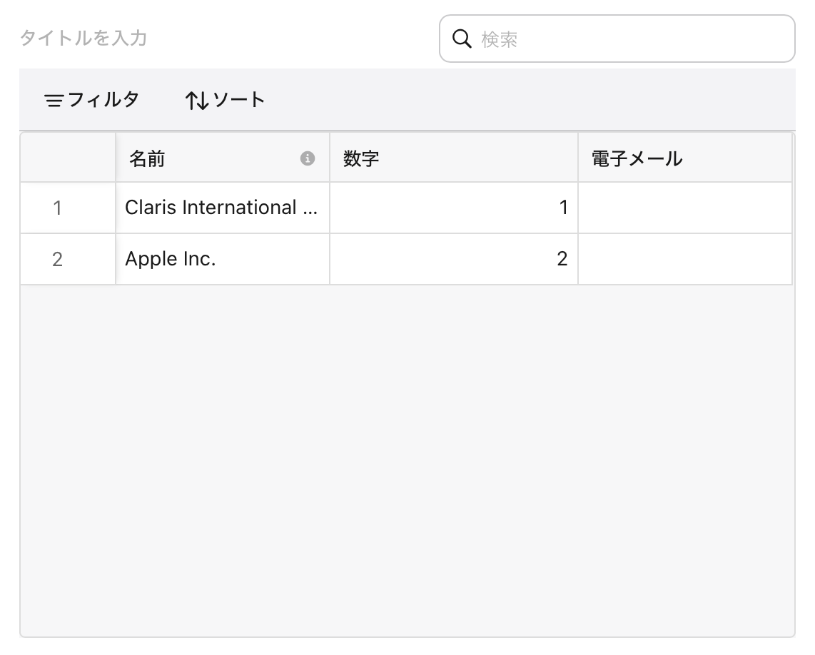This screenshot has width=815, height=655.
Task: Click the filter lines glyph before フィルタ
Action: pos(52,100)
